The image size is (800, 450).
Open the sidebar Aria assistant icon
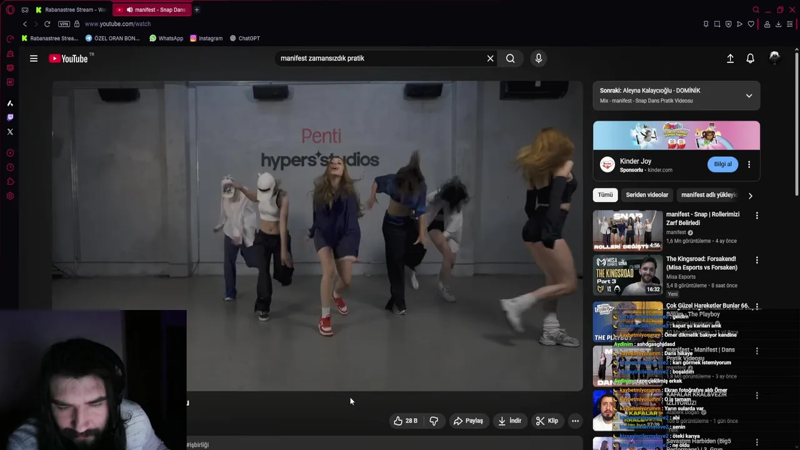pyautogui.click(x=10, y=103)
